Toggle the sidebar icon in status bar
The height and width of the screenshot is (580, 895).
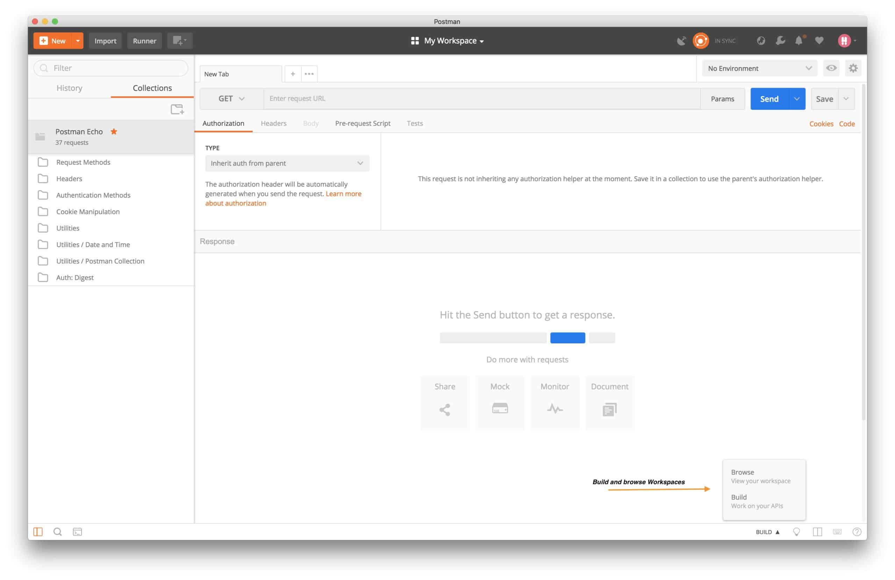tap(38, 531)
